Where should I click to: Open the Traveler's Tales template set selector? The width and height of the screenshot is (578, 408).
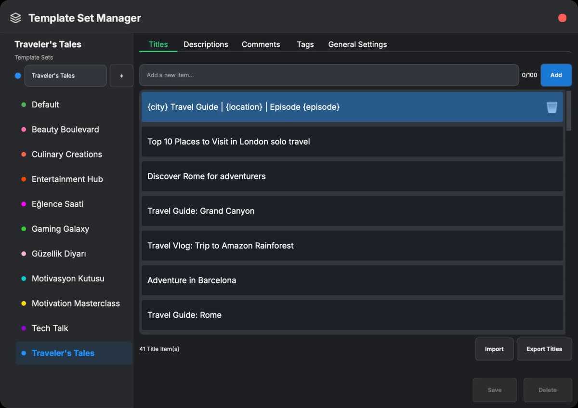(x=66, y=76)
